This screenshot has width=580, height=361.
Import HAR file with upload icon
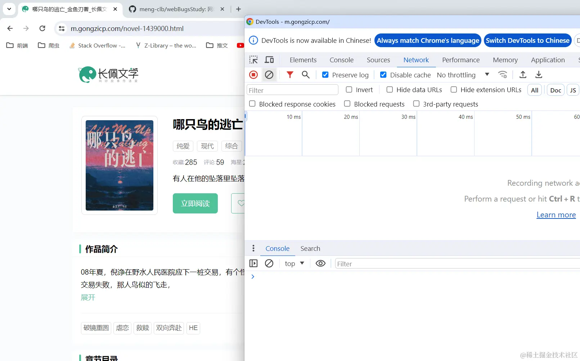tap(523, 75)
